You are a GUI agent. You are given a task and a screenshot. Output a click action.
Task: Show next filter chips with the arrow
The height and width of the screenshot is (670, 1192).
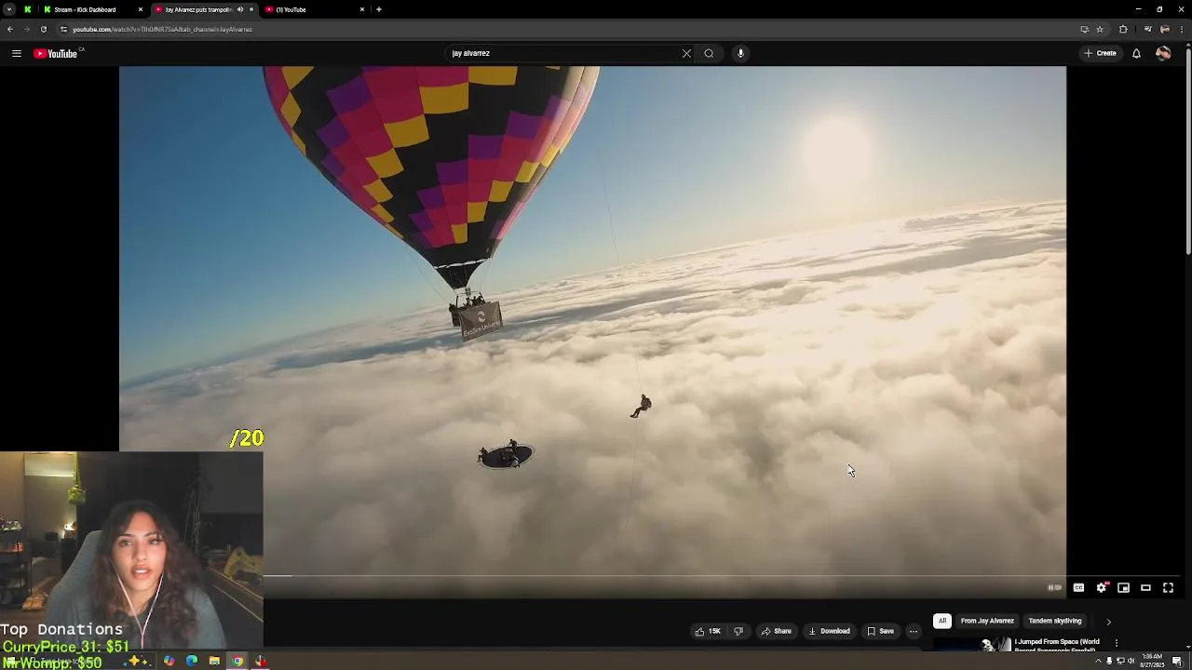[1108, 622]
